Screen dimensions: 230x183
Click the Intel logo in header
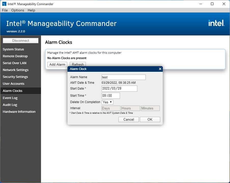click(x=216, y=23)
